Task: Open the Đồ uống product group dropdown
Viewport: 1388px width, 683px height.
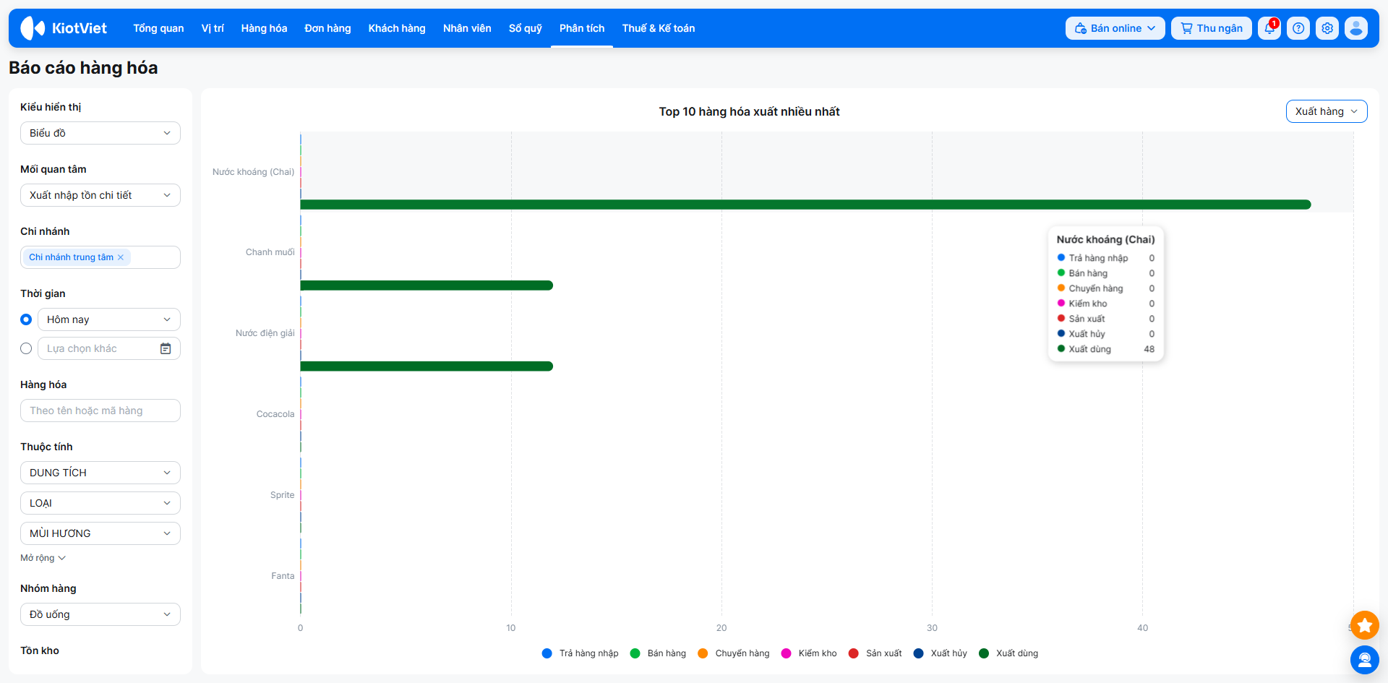Action: (x=100, y=614)
